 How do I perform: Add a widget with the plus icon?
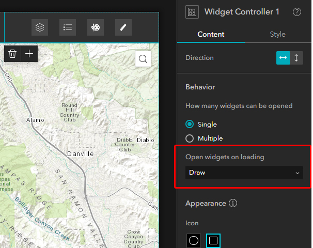pyautogui.click(x=29, y=54)
